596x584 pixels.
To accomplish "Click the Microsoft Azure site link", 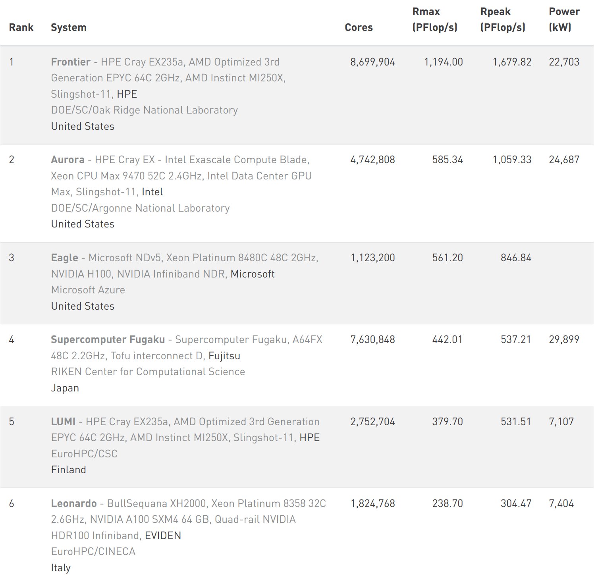I will 88,290.
